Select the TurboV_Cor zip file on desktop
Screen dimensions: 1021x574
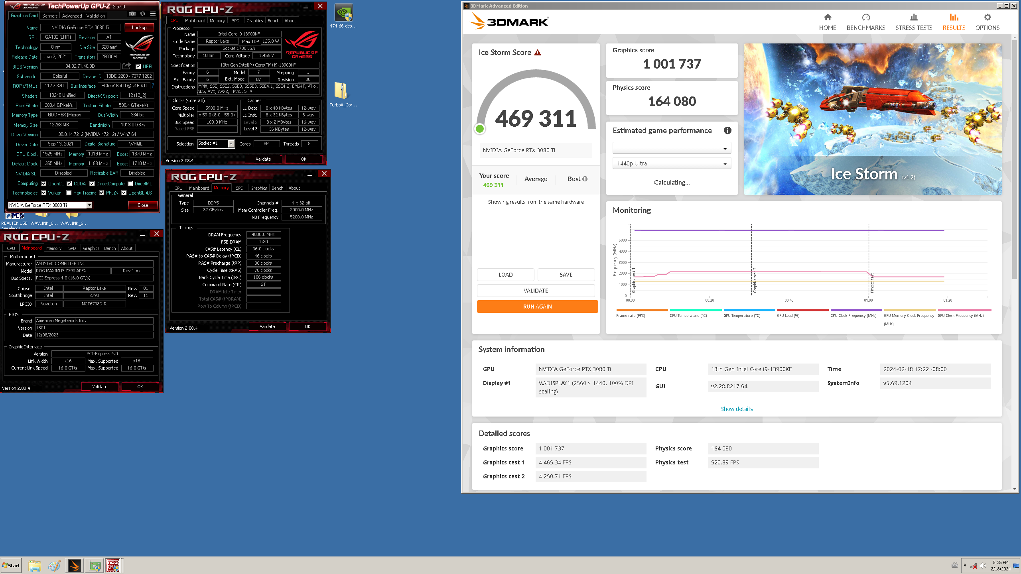click(x=343, y=94)
